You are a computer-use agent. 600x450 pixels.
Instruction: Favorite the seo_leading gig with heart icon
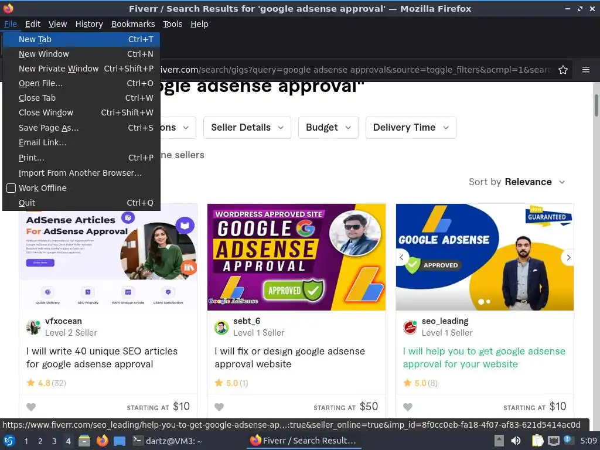[408, 407]
